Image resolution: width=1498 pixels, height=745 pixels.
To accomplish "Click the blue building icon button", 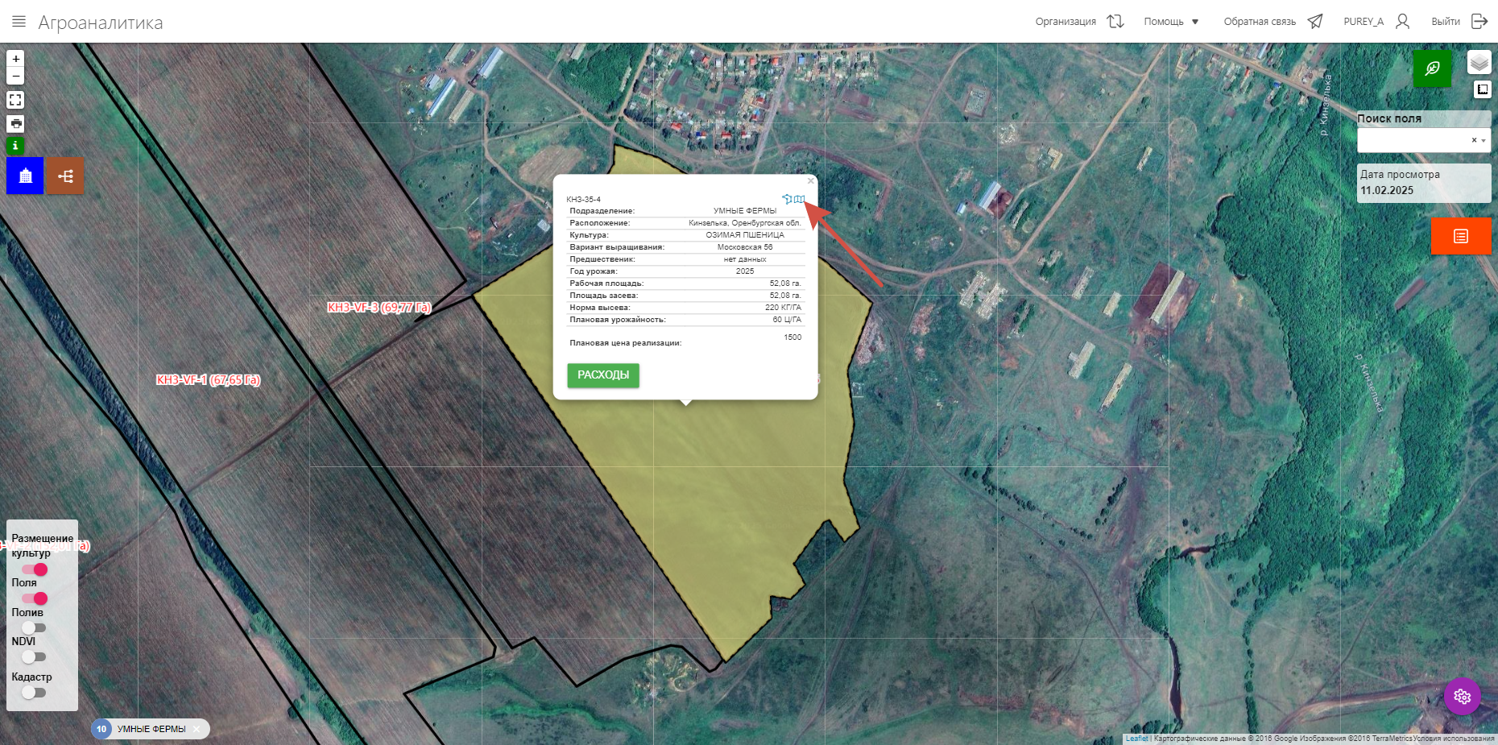I will (x=25, y=176).
